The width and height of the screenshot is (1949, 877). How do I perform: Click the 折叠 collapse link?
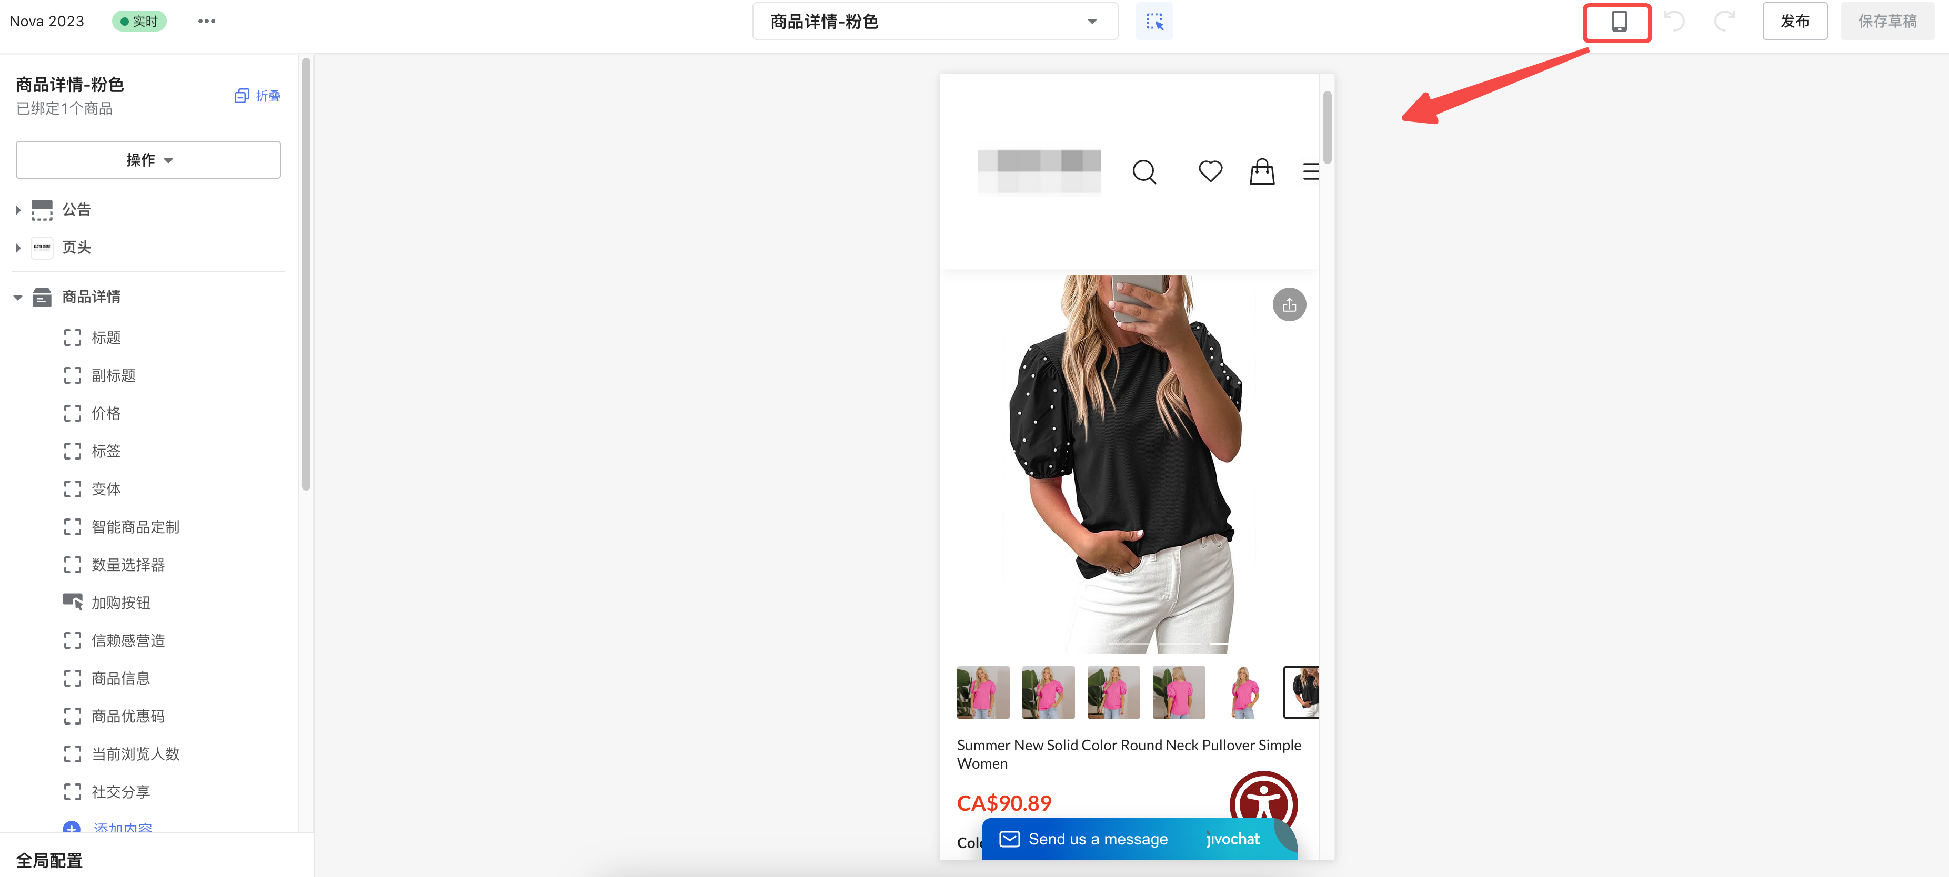click(258, 96)
